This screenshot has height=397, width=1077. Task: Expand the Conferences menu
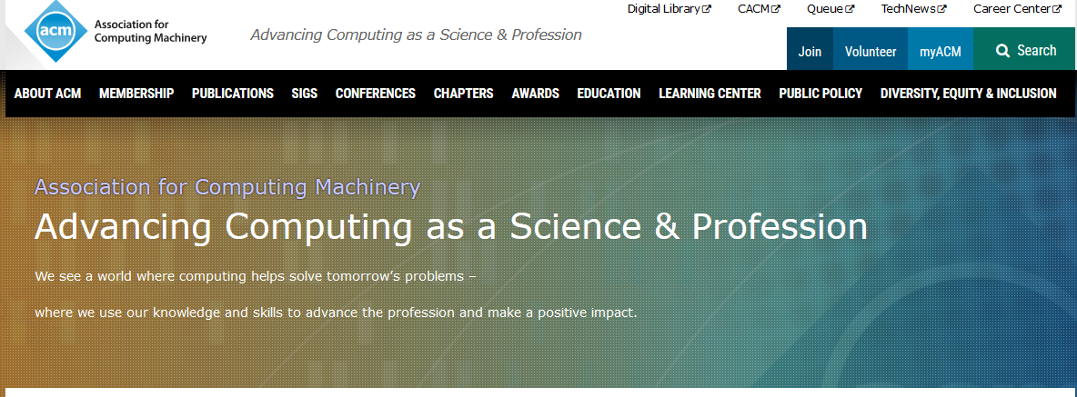376,94
